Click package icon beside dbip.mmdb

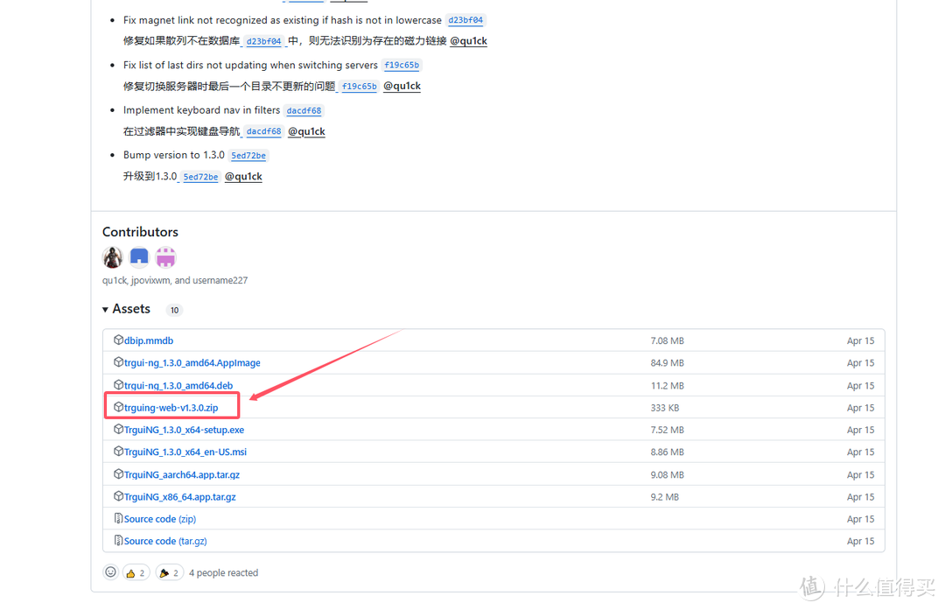click(118, 340)
